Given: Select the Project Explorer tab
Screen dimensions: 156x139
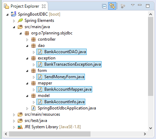Looking at the screenshot, I should [x=25, y=6].
